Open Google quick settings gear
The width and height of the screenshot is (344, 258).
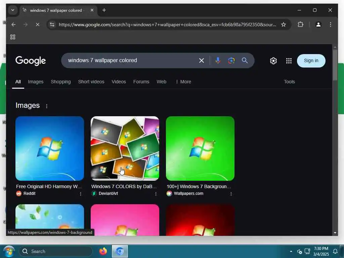(x=273, y=60)
